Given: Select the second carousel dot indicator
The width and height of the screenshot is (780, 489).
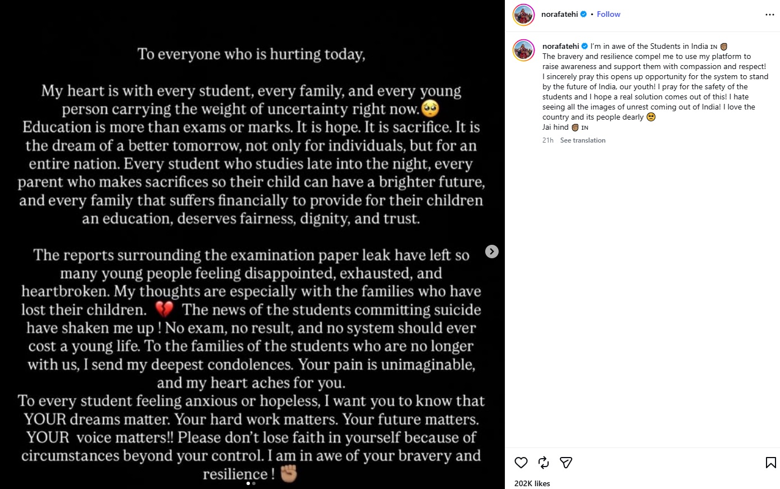Looking at the screenshot, I should pyautogui.click(x=254, y=483).
